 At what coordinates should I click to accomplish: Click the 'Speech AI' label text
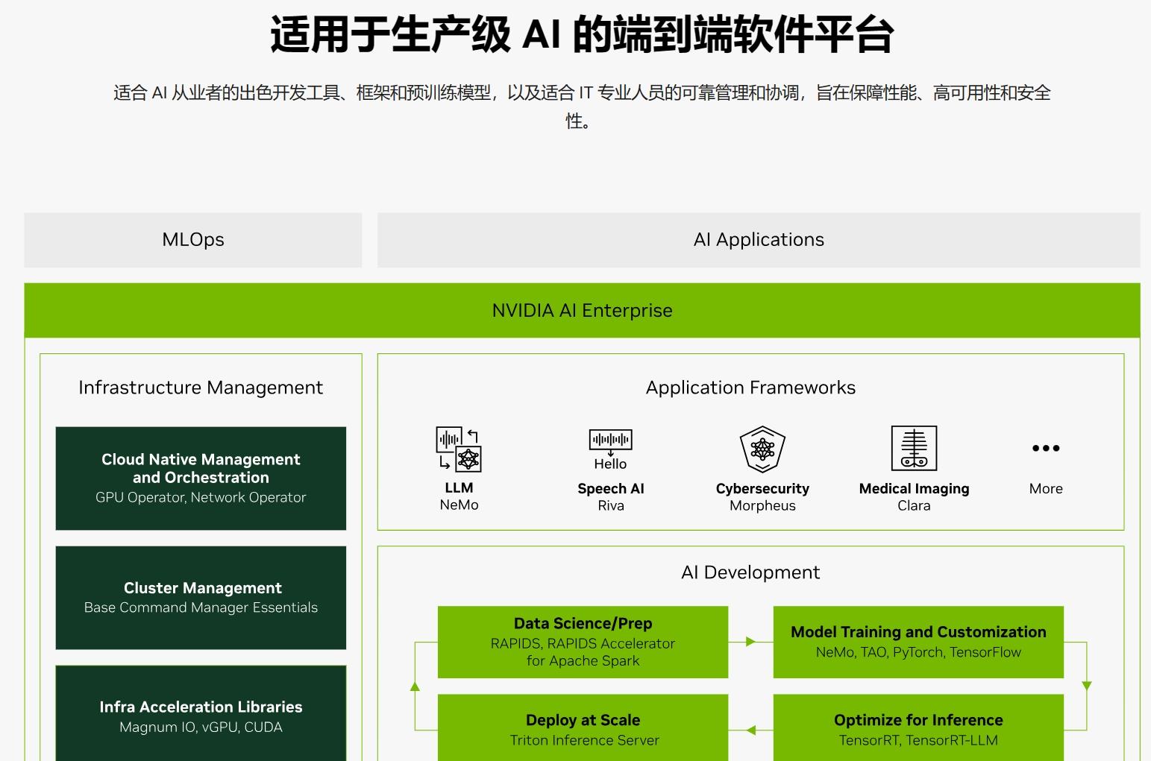tap(611, 489)
